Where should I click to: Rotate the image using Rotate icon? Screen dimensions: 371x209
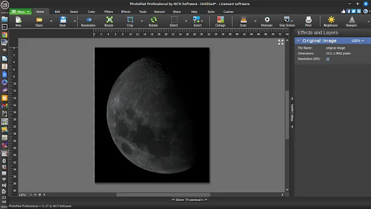point(153,21)
